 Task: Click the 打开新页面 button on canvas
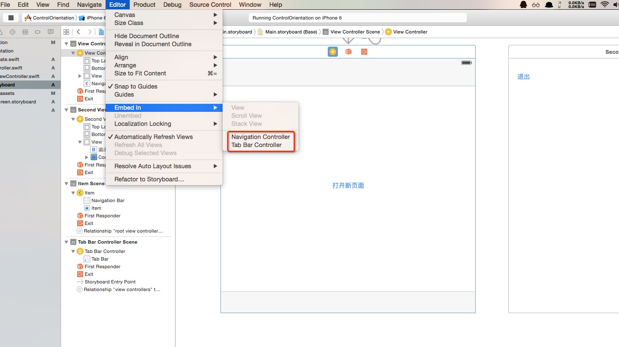pos(348,186)
